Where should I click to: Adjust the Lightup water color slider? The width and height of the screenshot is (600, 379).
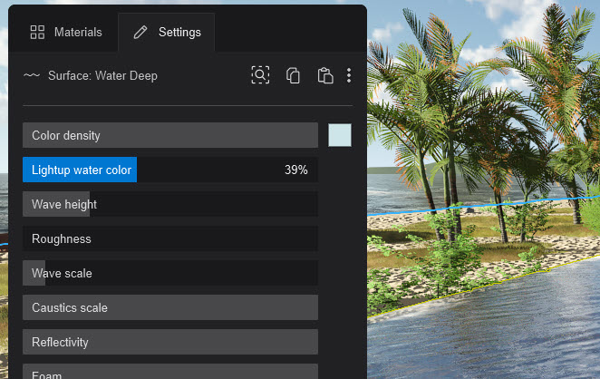pyautogui.click(x=169, y=170)
